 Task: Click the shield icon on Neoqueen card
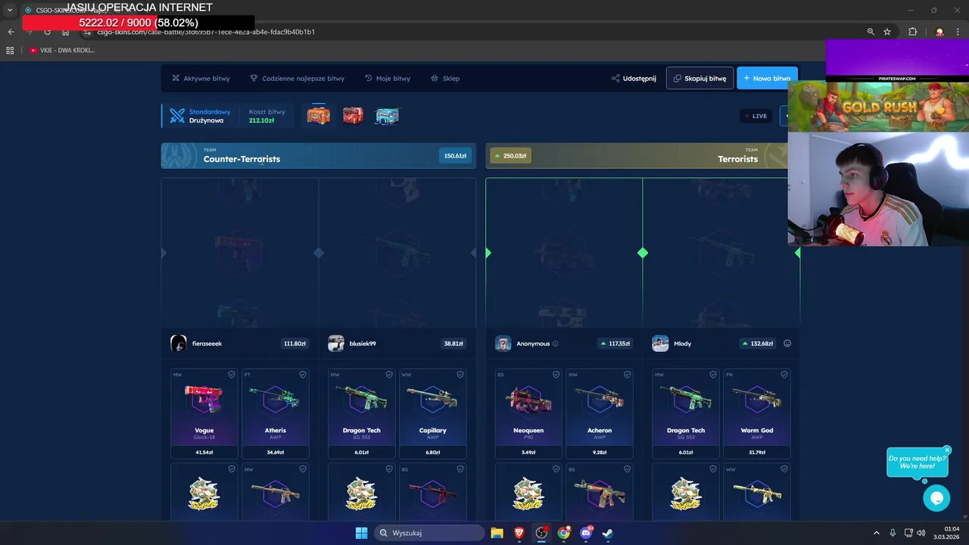(x=556, y=375)
